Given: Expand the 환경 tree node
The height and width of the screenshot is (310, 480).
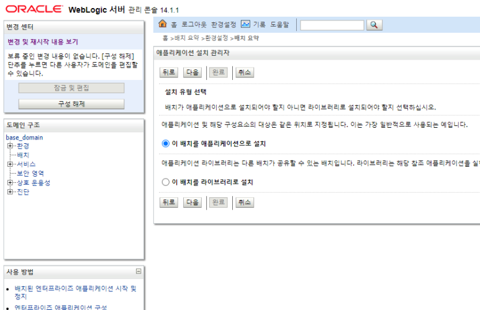Looking at the screenshot, I should pos(10,146).
